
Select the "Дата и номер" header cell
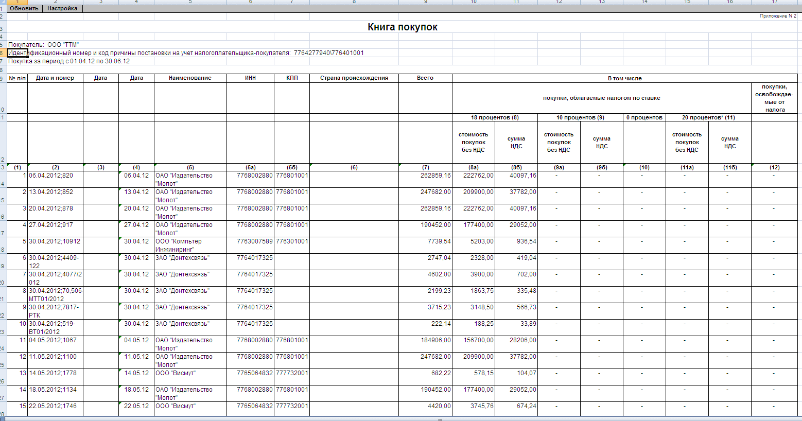coord(55,78)
